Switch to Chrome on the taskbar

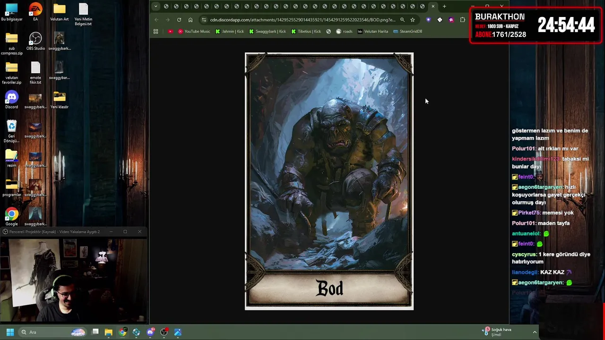pos(122,332)
